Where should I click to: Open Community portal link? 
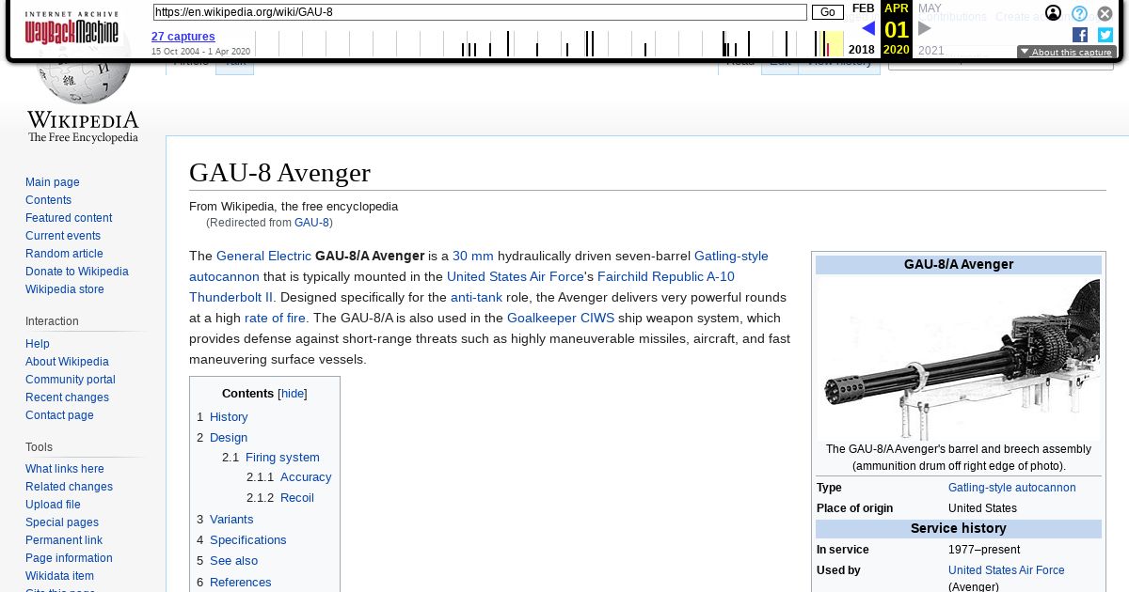tap(71, 380)
